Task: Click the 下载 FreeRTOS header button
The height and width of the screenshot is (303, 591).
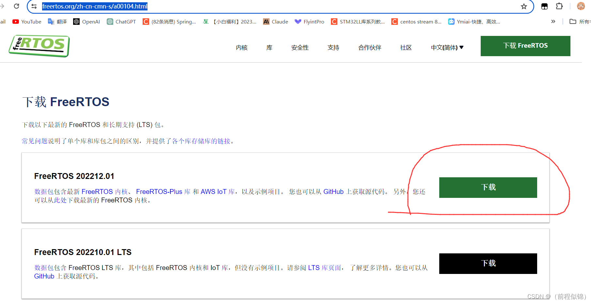Action: 525,46
